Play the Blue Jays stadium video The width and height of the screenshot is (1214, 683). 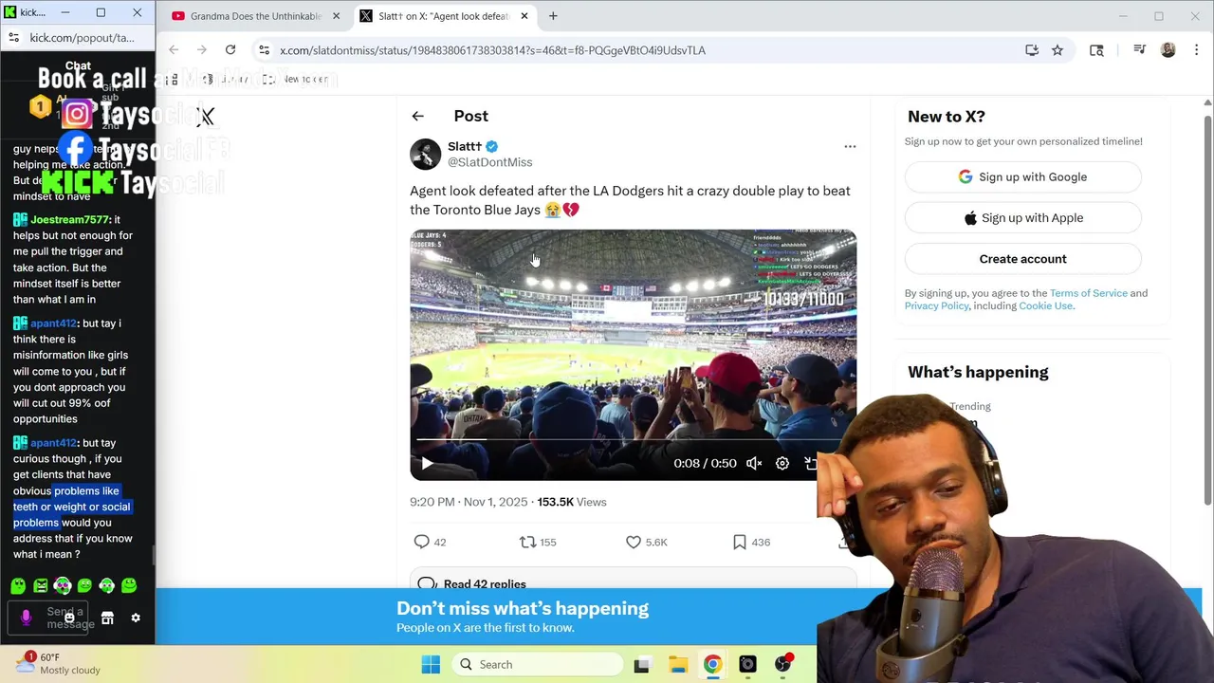pos(427,463)
